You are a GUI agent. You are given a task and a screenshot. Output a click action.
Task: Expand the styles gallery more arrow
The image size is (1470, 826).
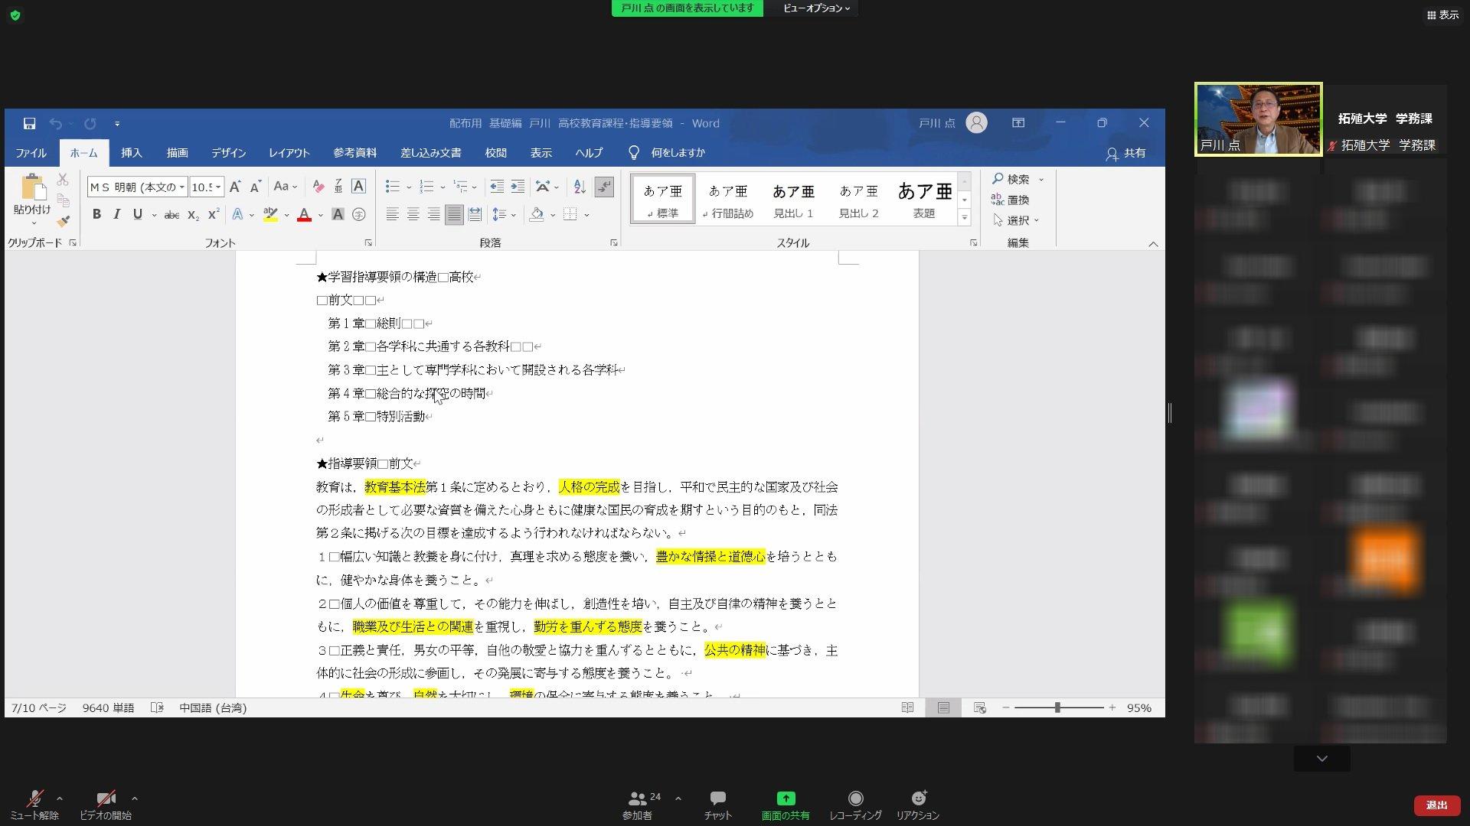(965, 218)
